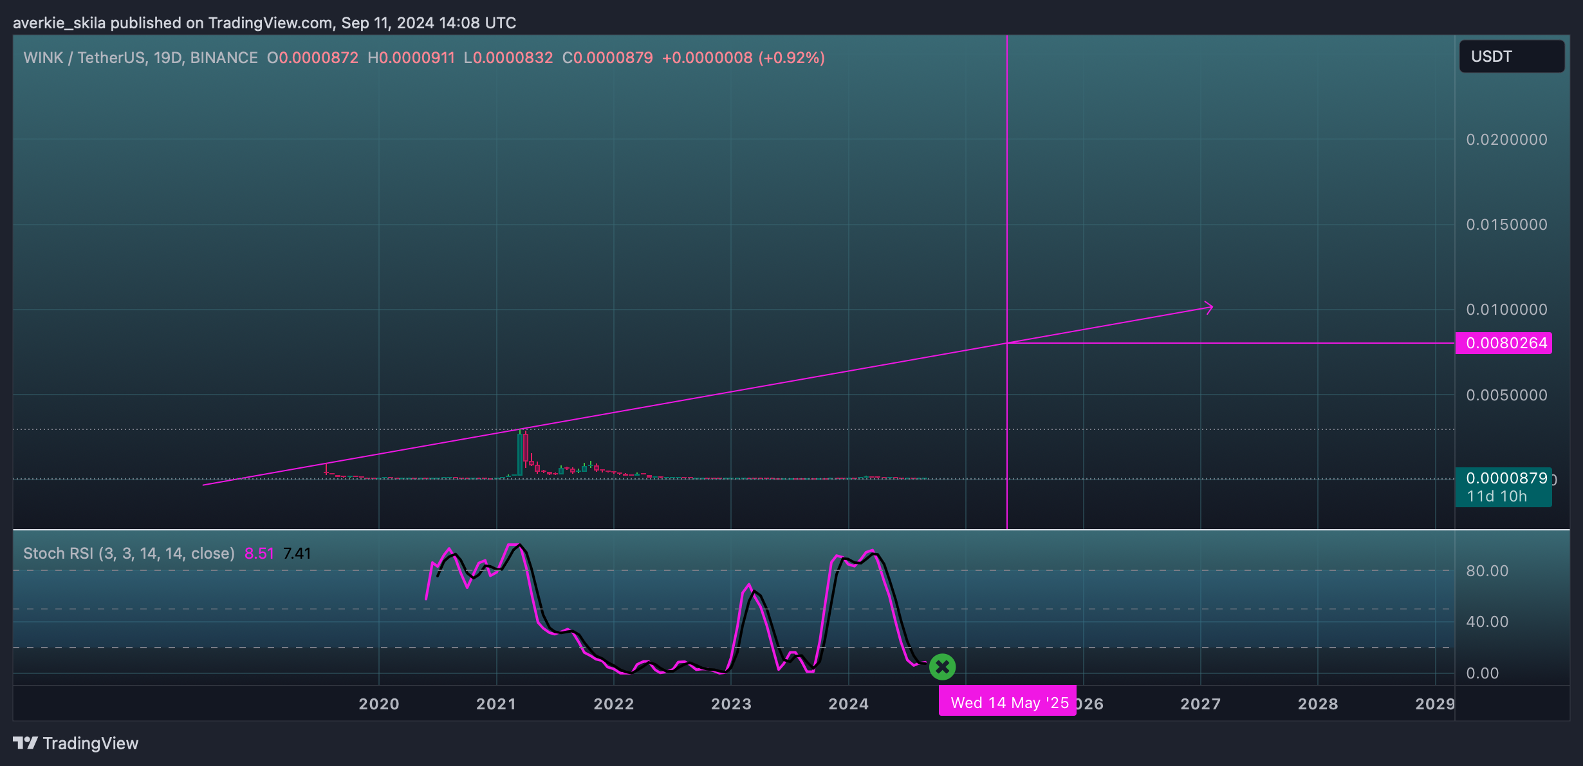The image size is (1583, 766).
Task: Click the large green 2021 candle
Action: click(x=520, y=453)
